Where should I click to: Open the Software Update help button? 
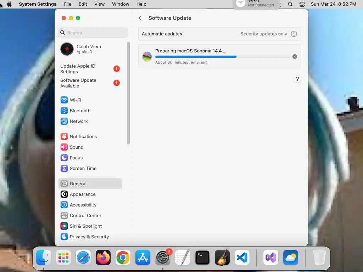(297, 79)
